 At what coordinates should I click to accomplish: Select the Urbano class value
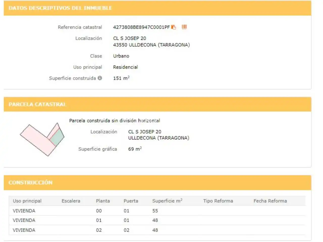pyautogui.click(x=121, y=56)
